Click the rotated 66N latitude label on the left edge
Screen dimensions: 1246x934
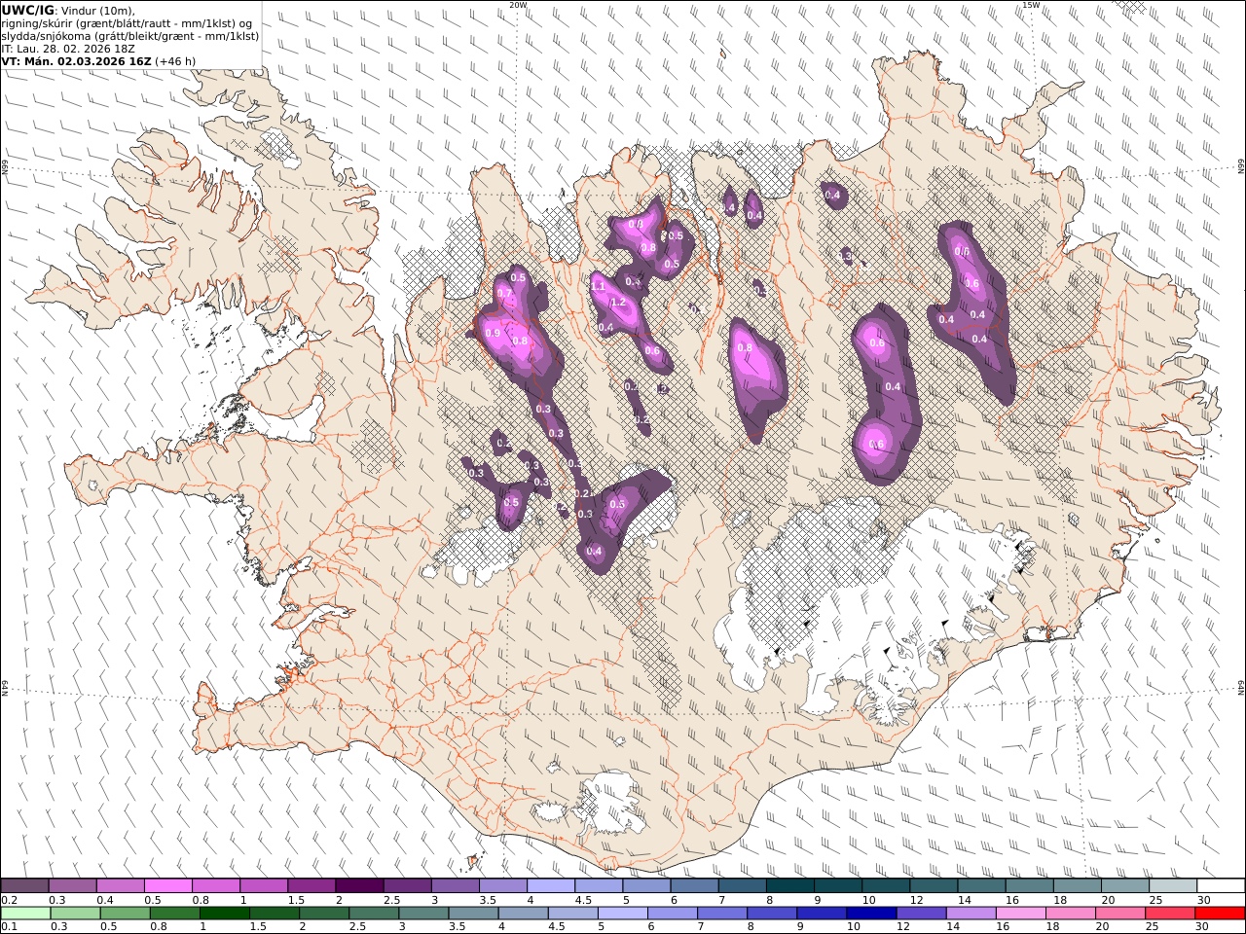[x=5, y=167]
